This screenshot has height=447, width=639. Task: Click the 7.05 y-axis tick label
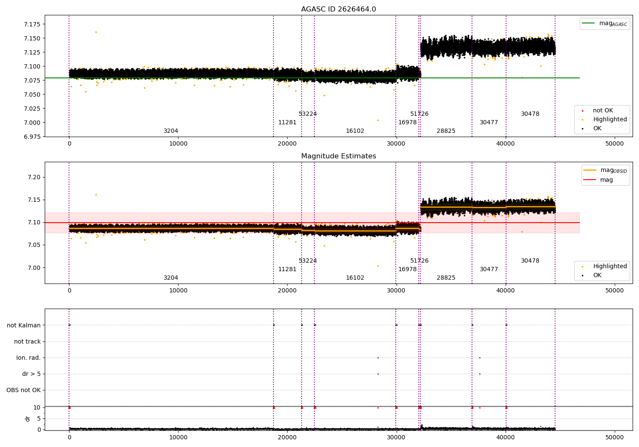34,245
